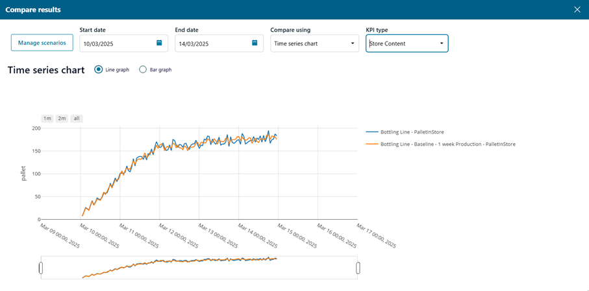Click inside the range slider mini chart
This screenshot has width=589, height=291.
195,268
